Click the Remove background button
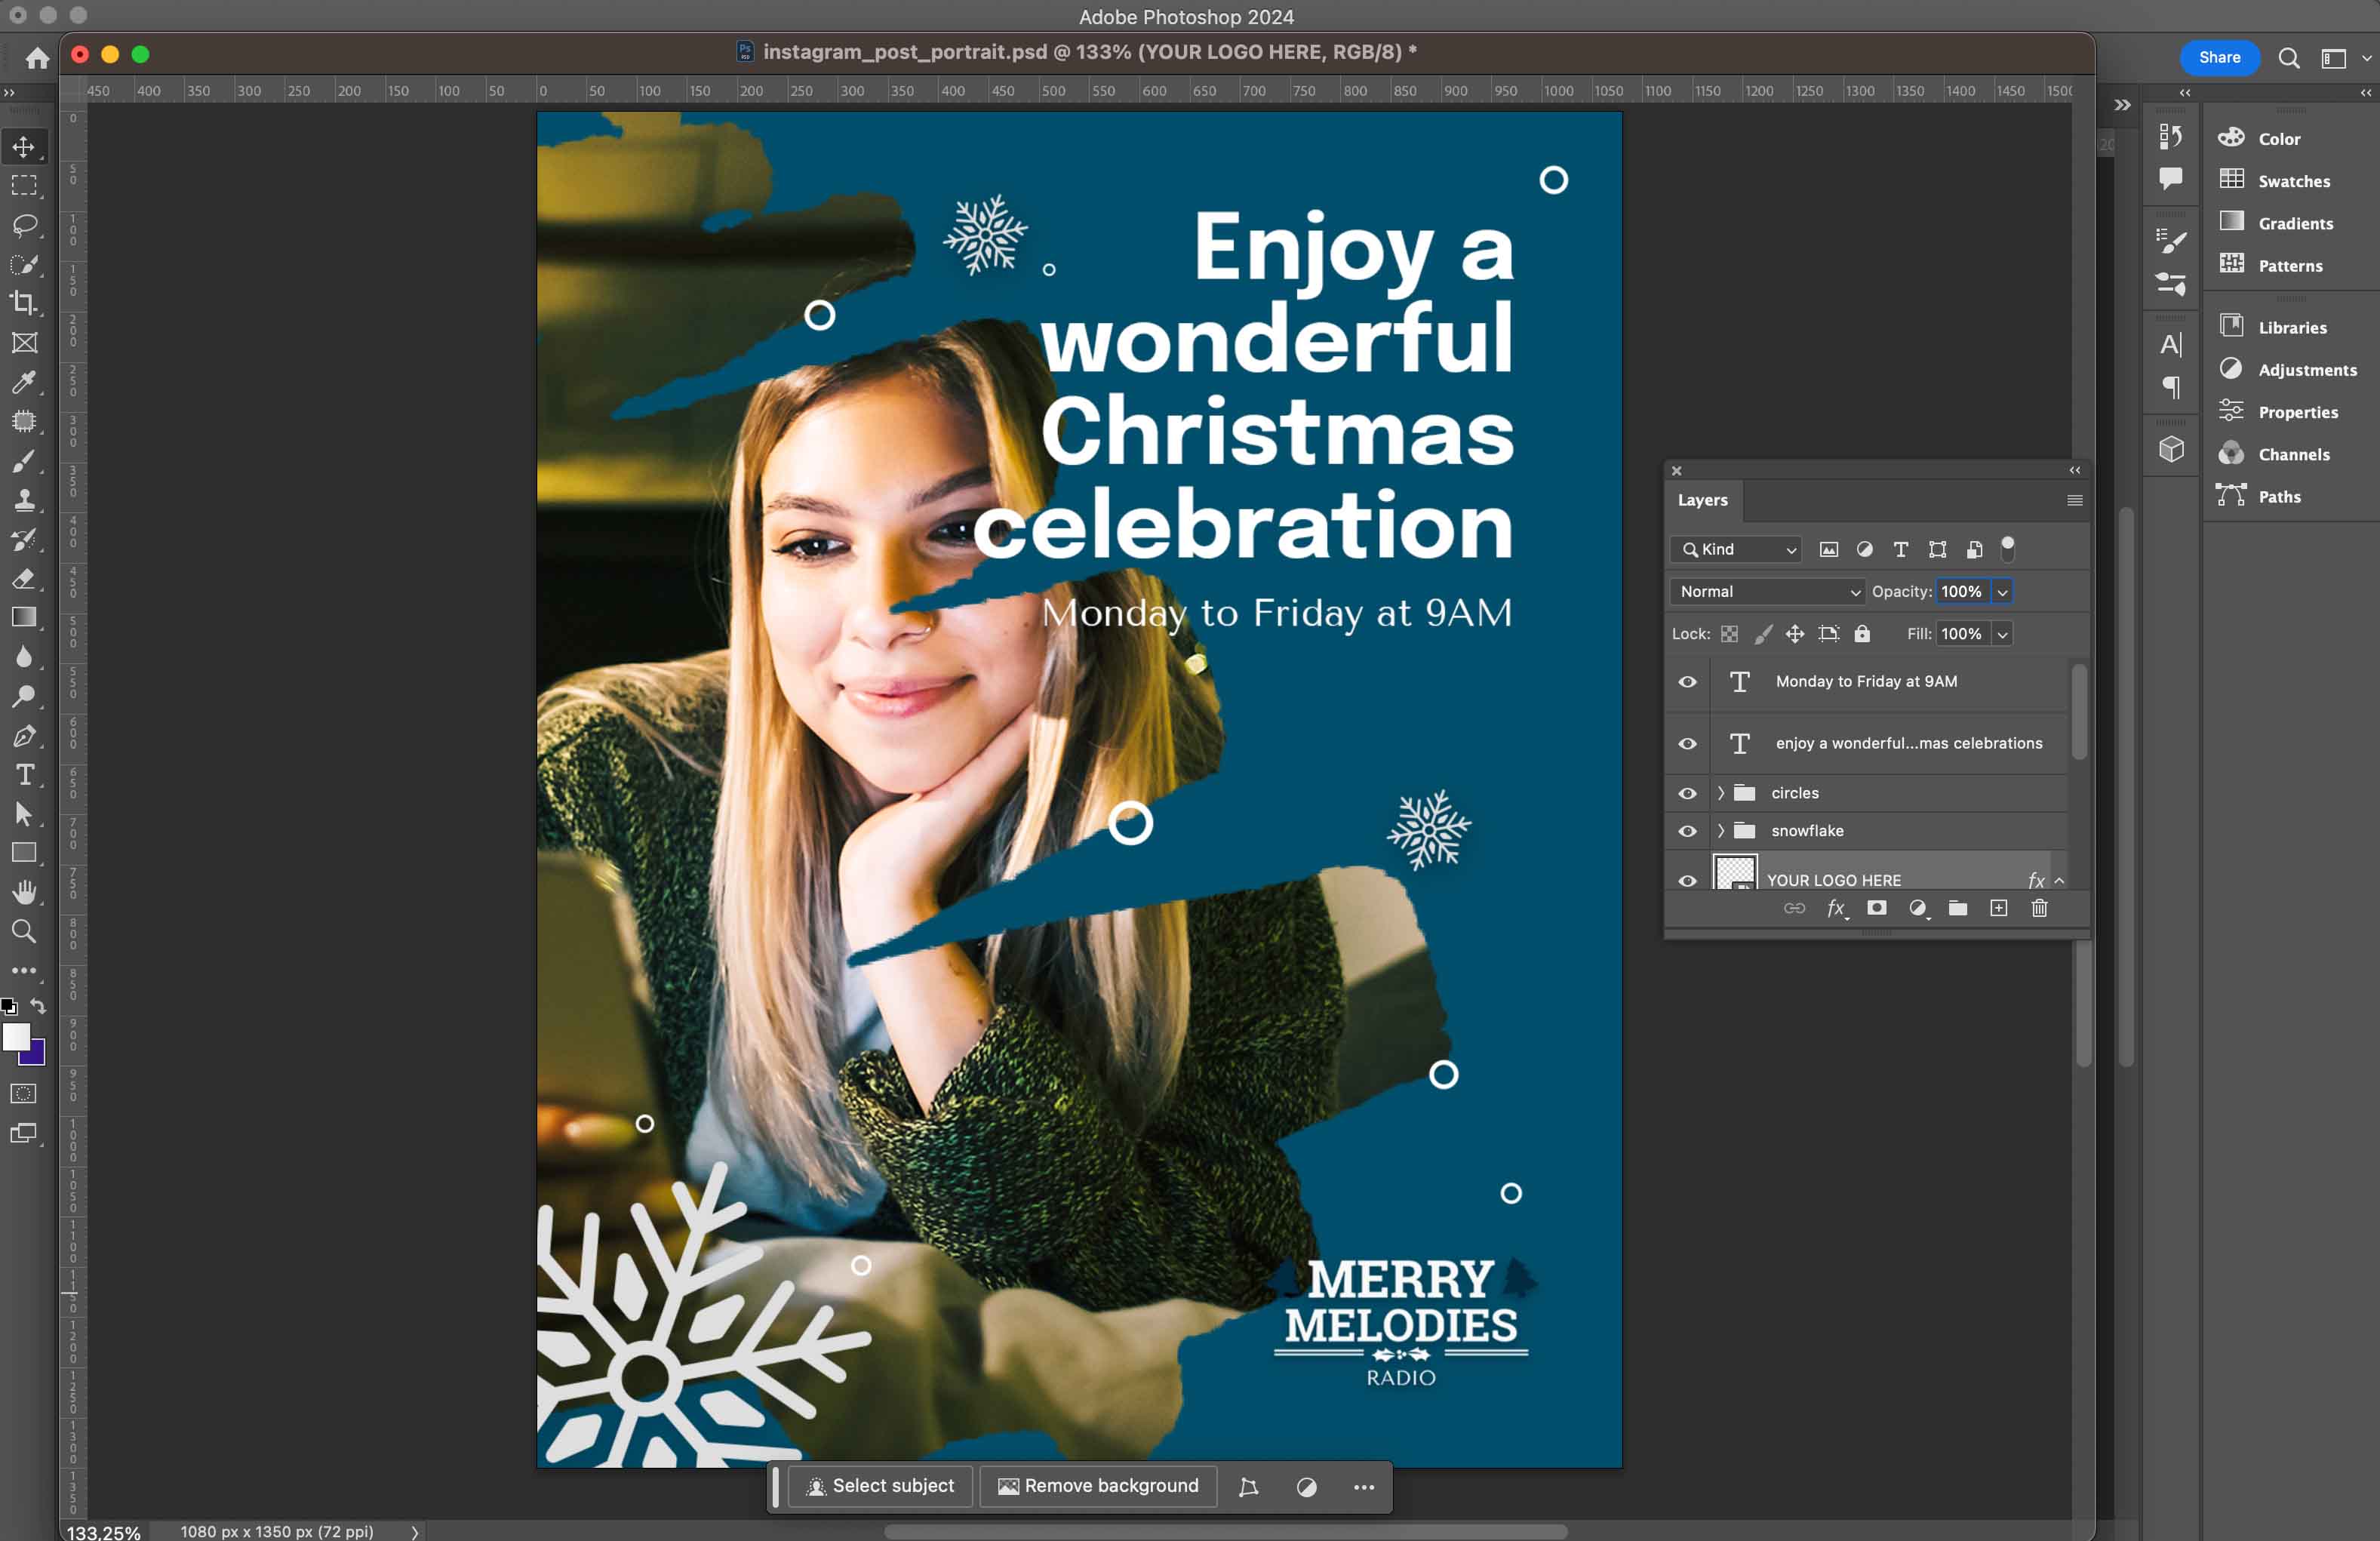 1098,1486
